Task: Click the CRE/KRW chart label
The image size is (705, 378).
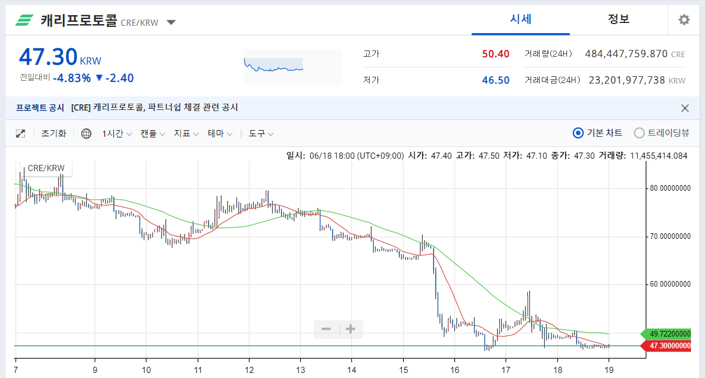Action: pos(47,167)
